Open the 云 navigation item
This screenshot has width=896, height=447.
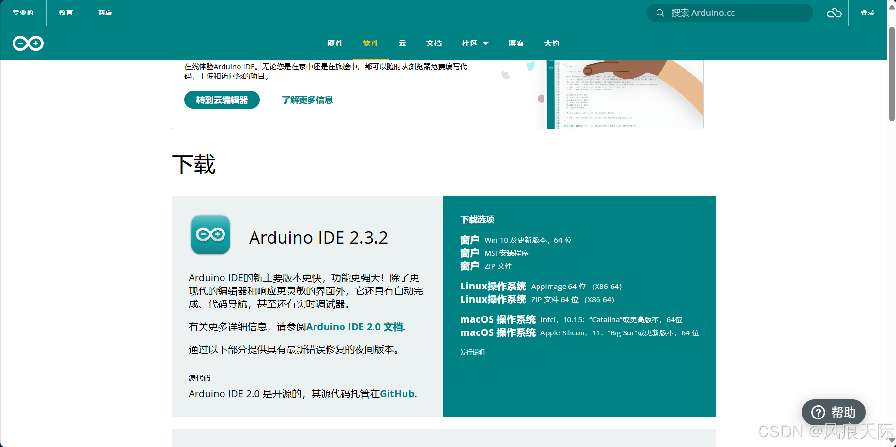tap(402, 43)
